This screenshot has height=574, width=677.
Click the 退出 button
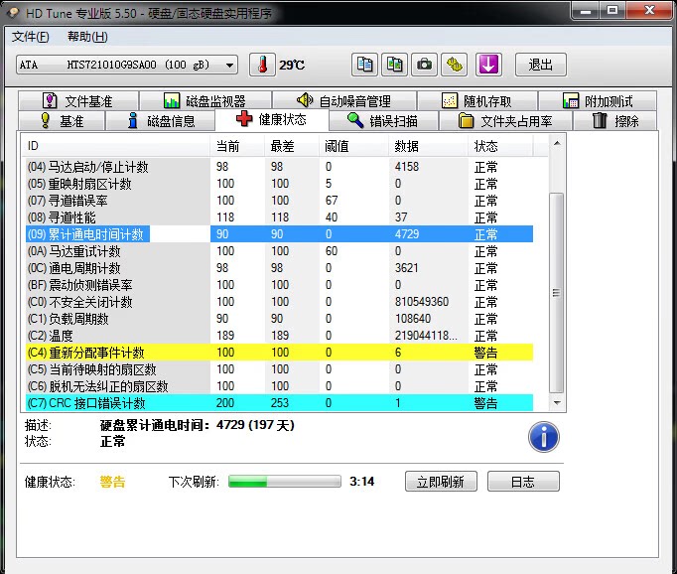click(x=541, y=65)
